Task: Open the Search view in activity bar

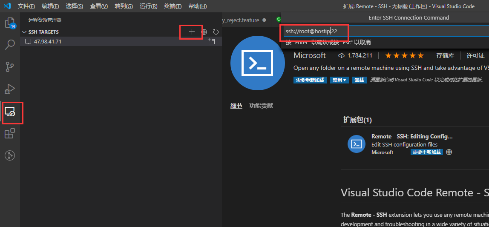Action: pyautogui.click(x=10, y=45)
